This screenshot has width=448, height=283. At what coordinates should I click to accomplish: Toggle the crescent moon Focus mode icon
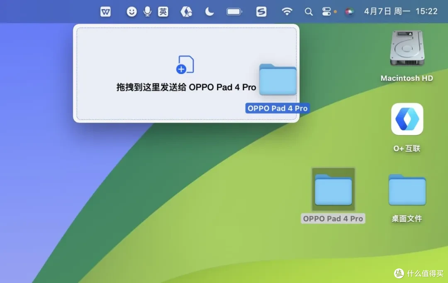(x=209, y=12)
